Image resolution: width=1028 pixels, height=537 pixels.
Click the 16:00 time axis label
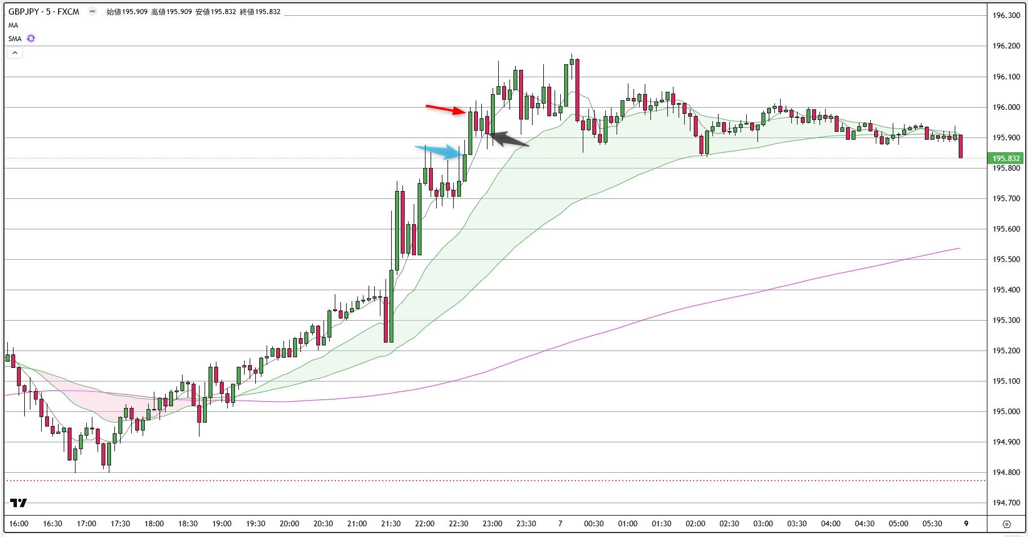(19, 523)
